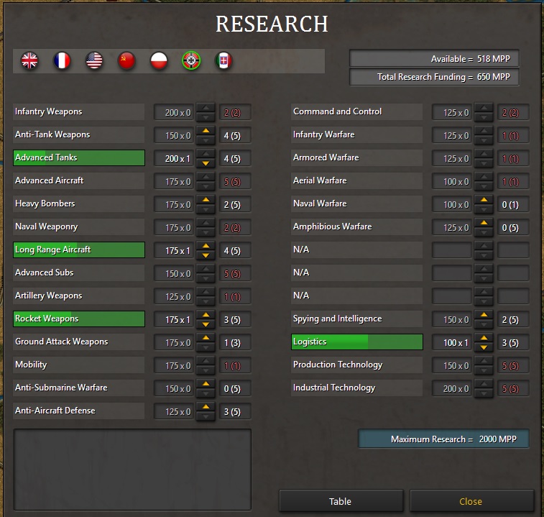The image size is (544, 517).
Task: Click the Command and Control label
Action: pos(337,111)
